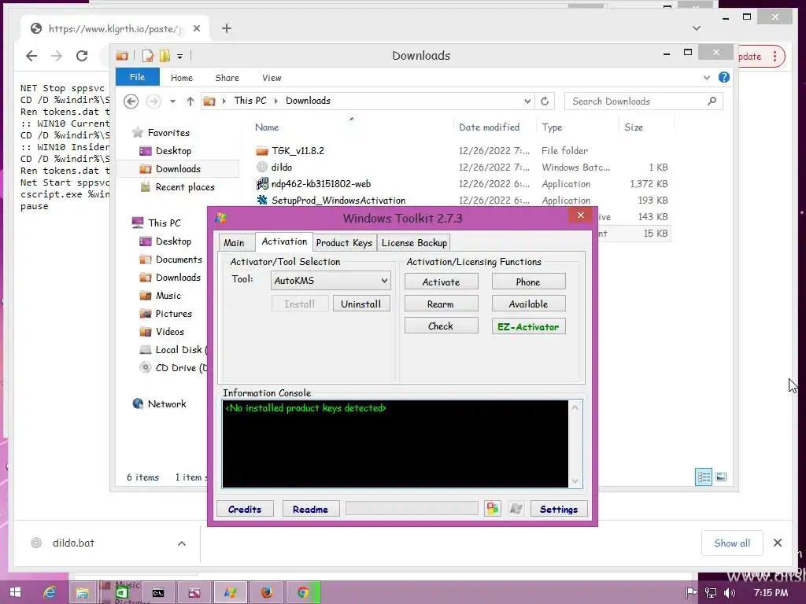Click the Activate button

pos(441,282)
